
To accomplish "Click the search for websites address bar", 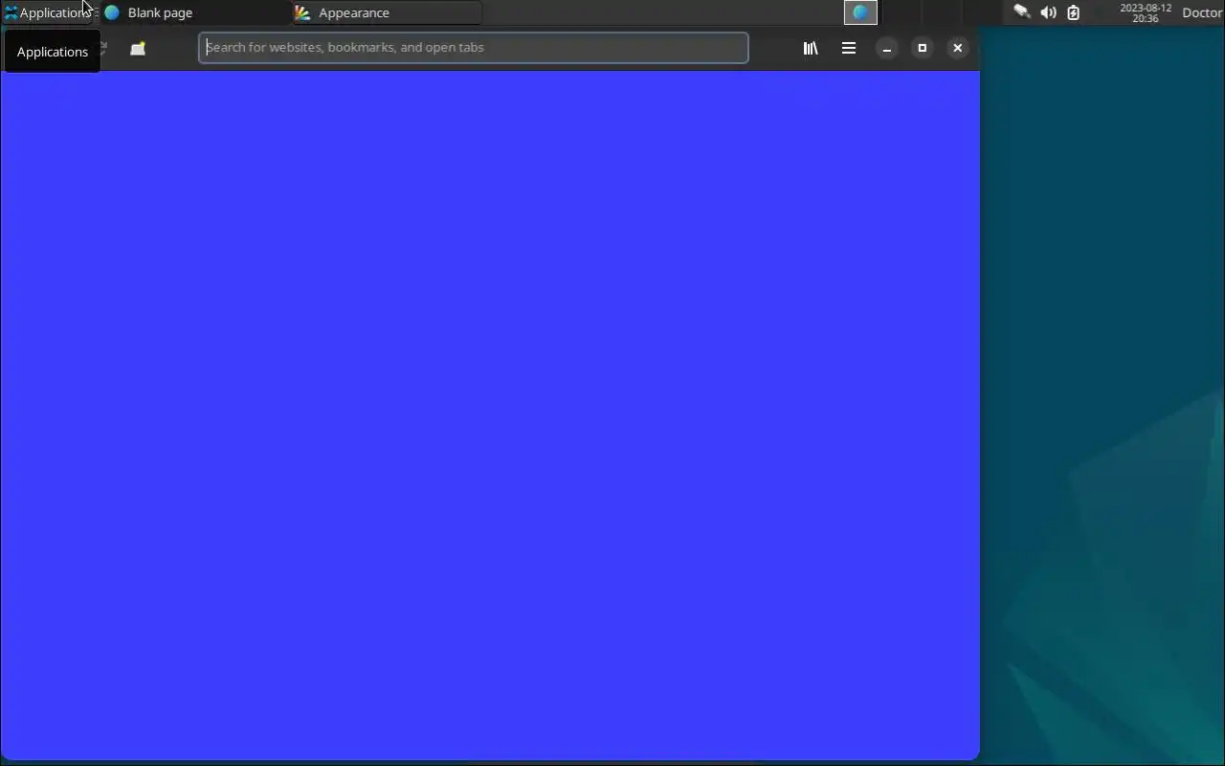I will coord(473,48).
